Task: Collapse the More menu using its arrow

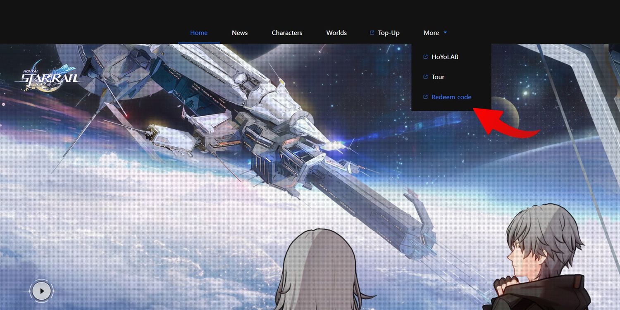Action: [x=445, y=33]
